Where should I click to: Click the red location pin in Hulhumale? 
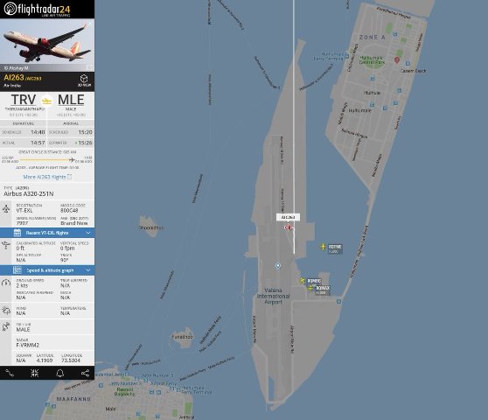point(396,59)
